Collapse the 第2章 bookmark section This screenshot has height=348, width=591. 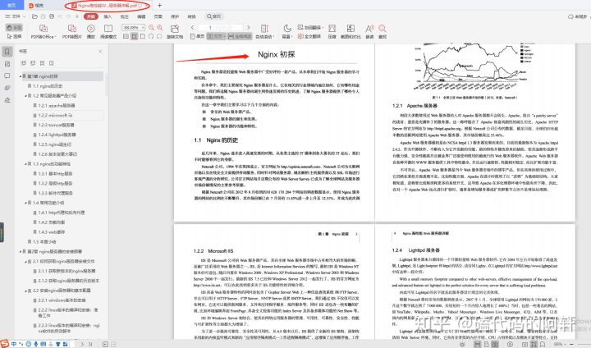(x=21, y=251)
